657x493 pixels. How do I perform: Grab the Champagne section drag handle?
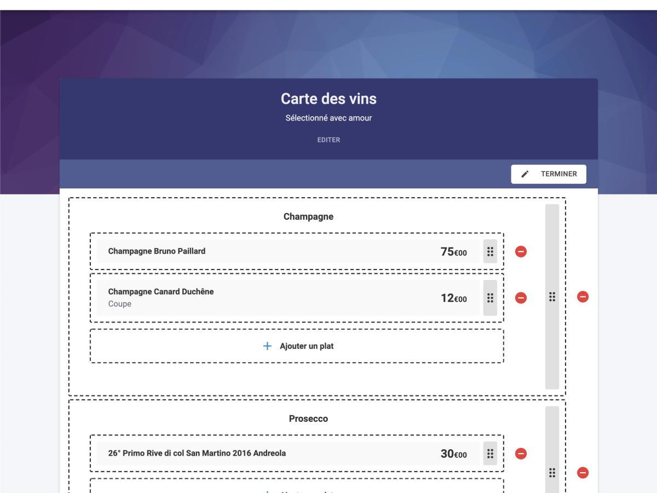click(552, 296)
